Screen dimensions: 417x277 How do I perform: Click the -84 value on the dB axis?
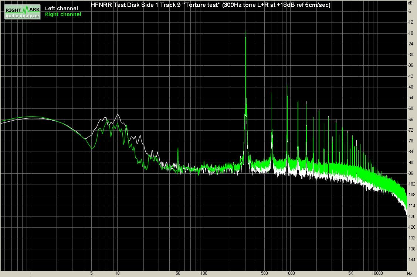pyautogui.click(x=411, y=152)
